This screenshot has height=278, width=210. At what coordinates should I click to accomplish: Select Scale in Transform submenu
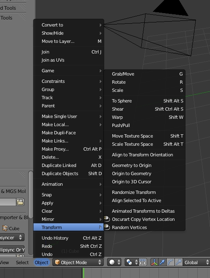[145, 90]
